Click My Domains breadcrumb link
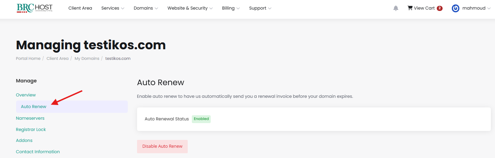Screen dimensions: 495x158 pos(87,58)
